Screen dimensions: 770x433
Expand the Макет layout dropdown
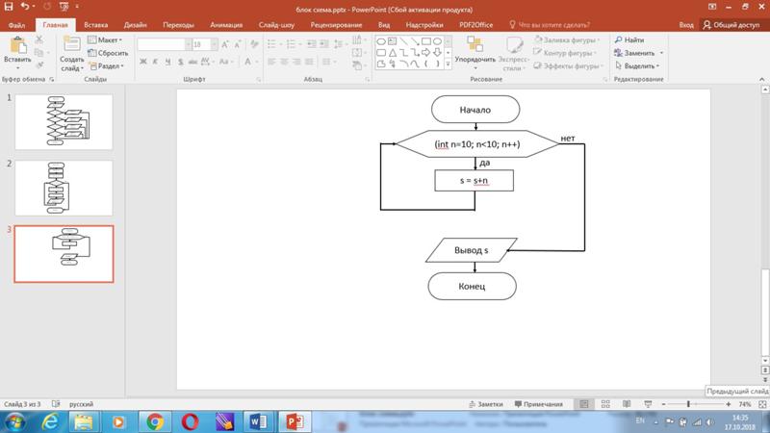(x=109, y=40)
